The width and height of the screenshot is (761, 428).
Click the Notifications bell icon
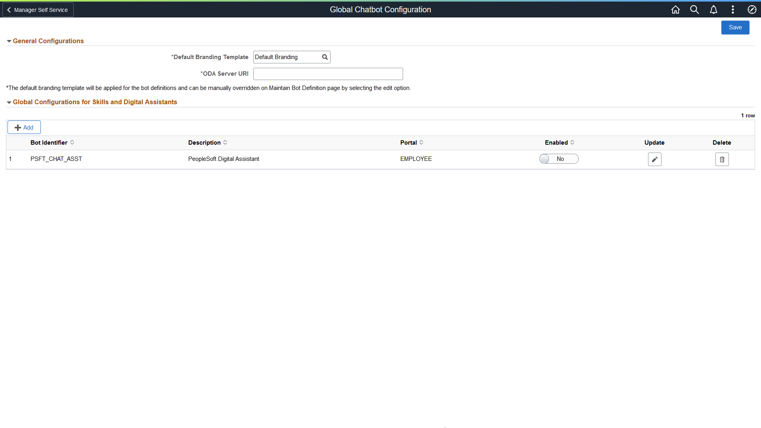[x=714, y=10]
